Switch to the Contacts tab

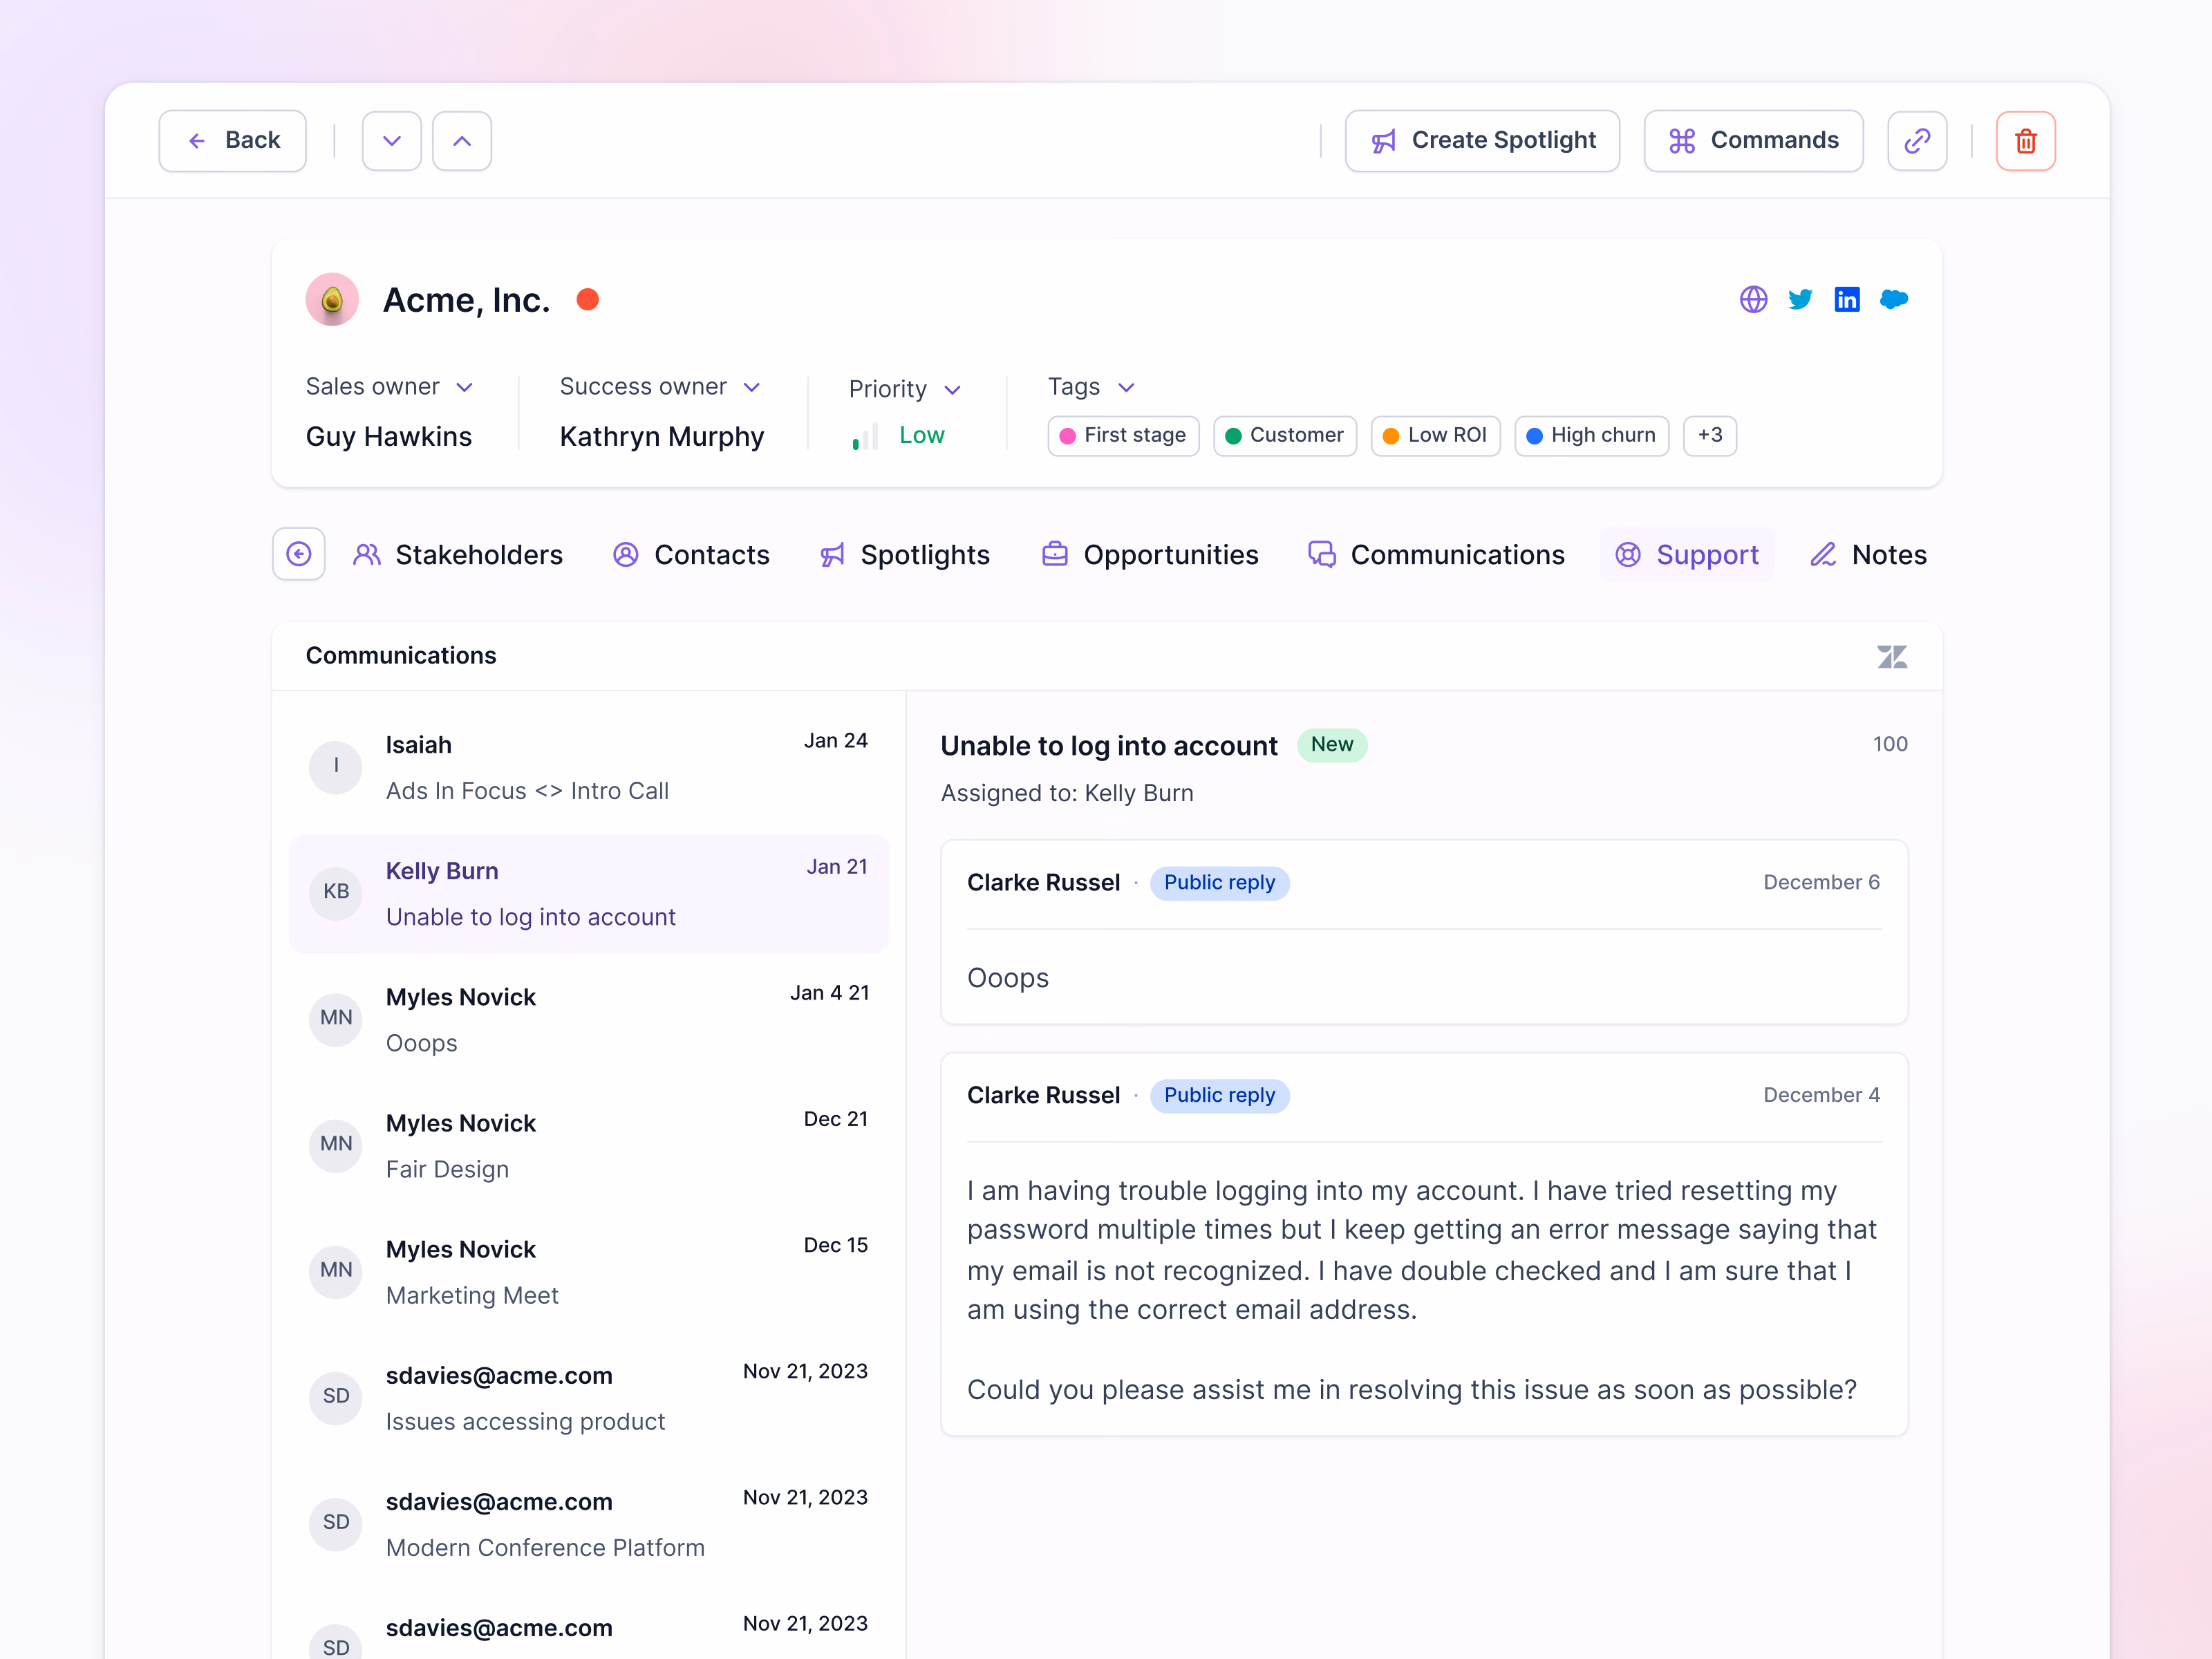click(x=690, y=555)
